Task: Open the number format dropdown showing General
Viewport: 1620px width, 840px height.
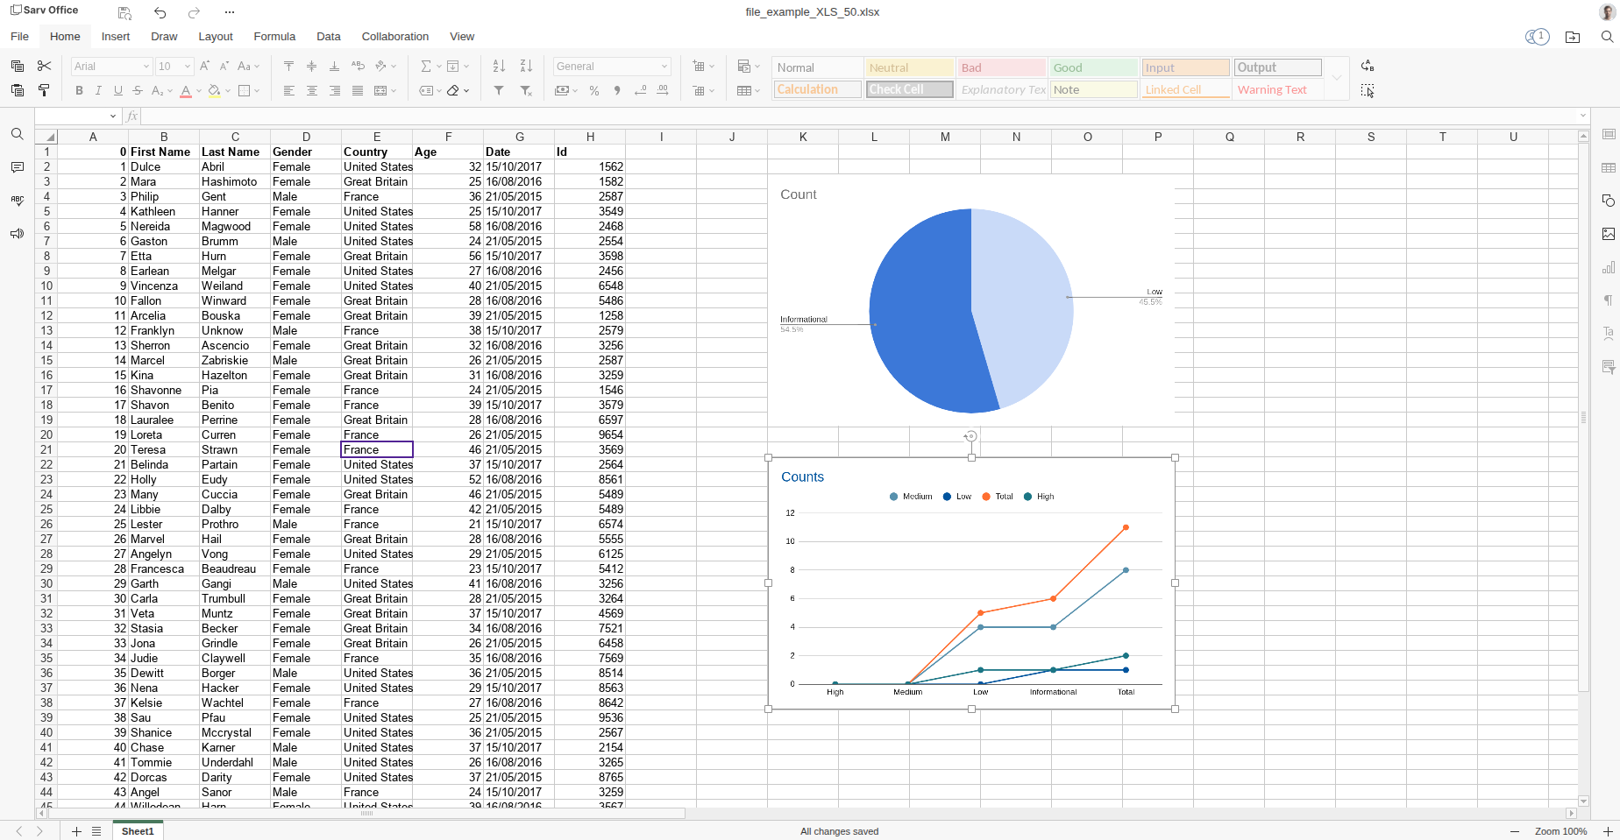Action: (611, 67)
